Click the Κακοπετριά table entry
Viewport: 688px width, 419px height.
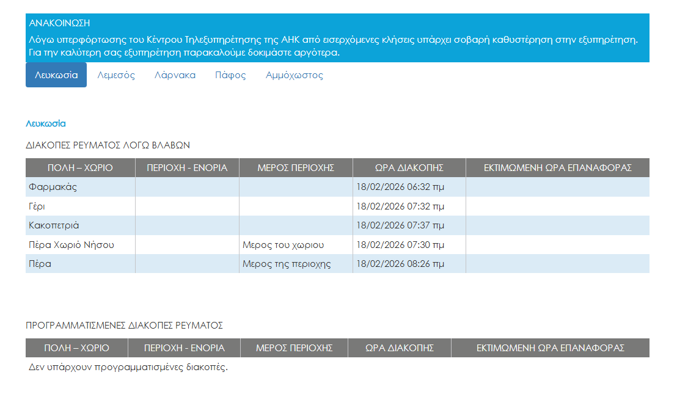click(x=54, y=225)
